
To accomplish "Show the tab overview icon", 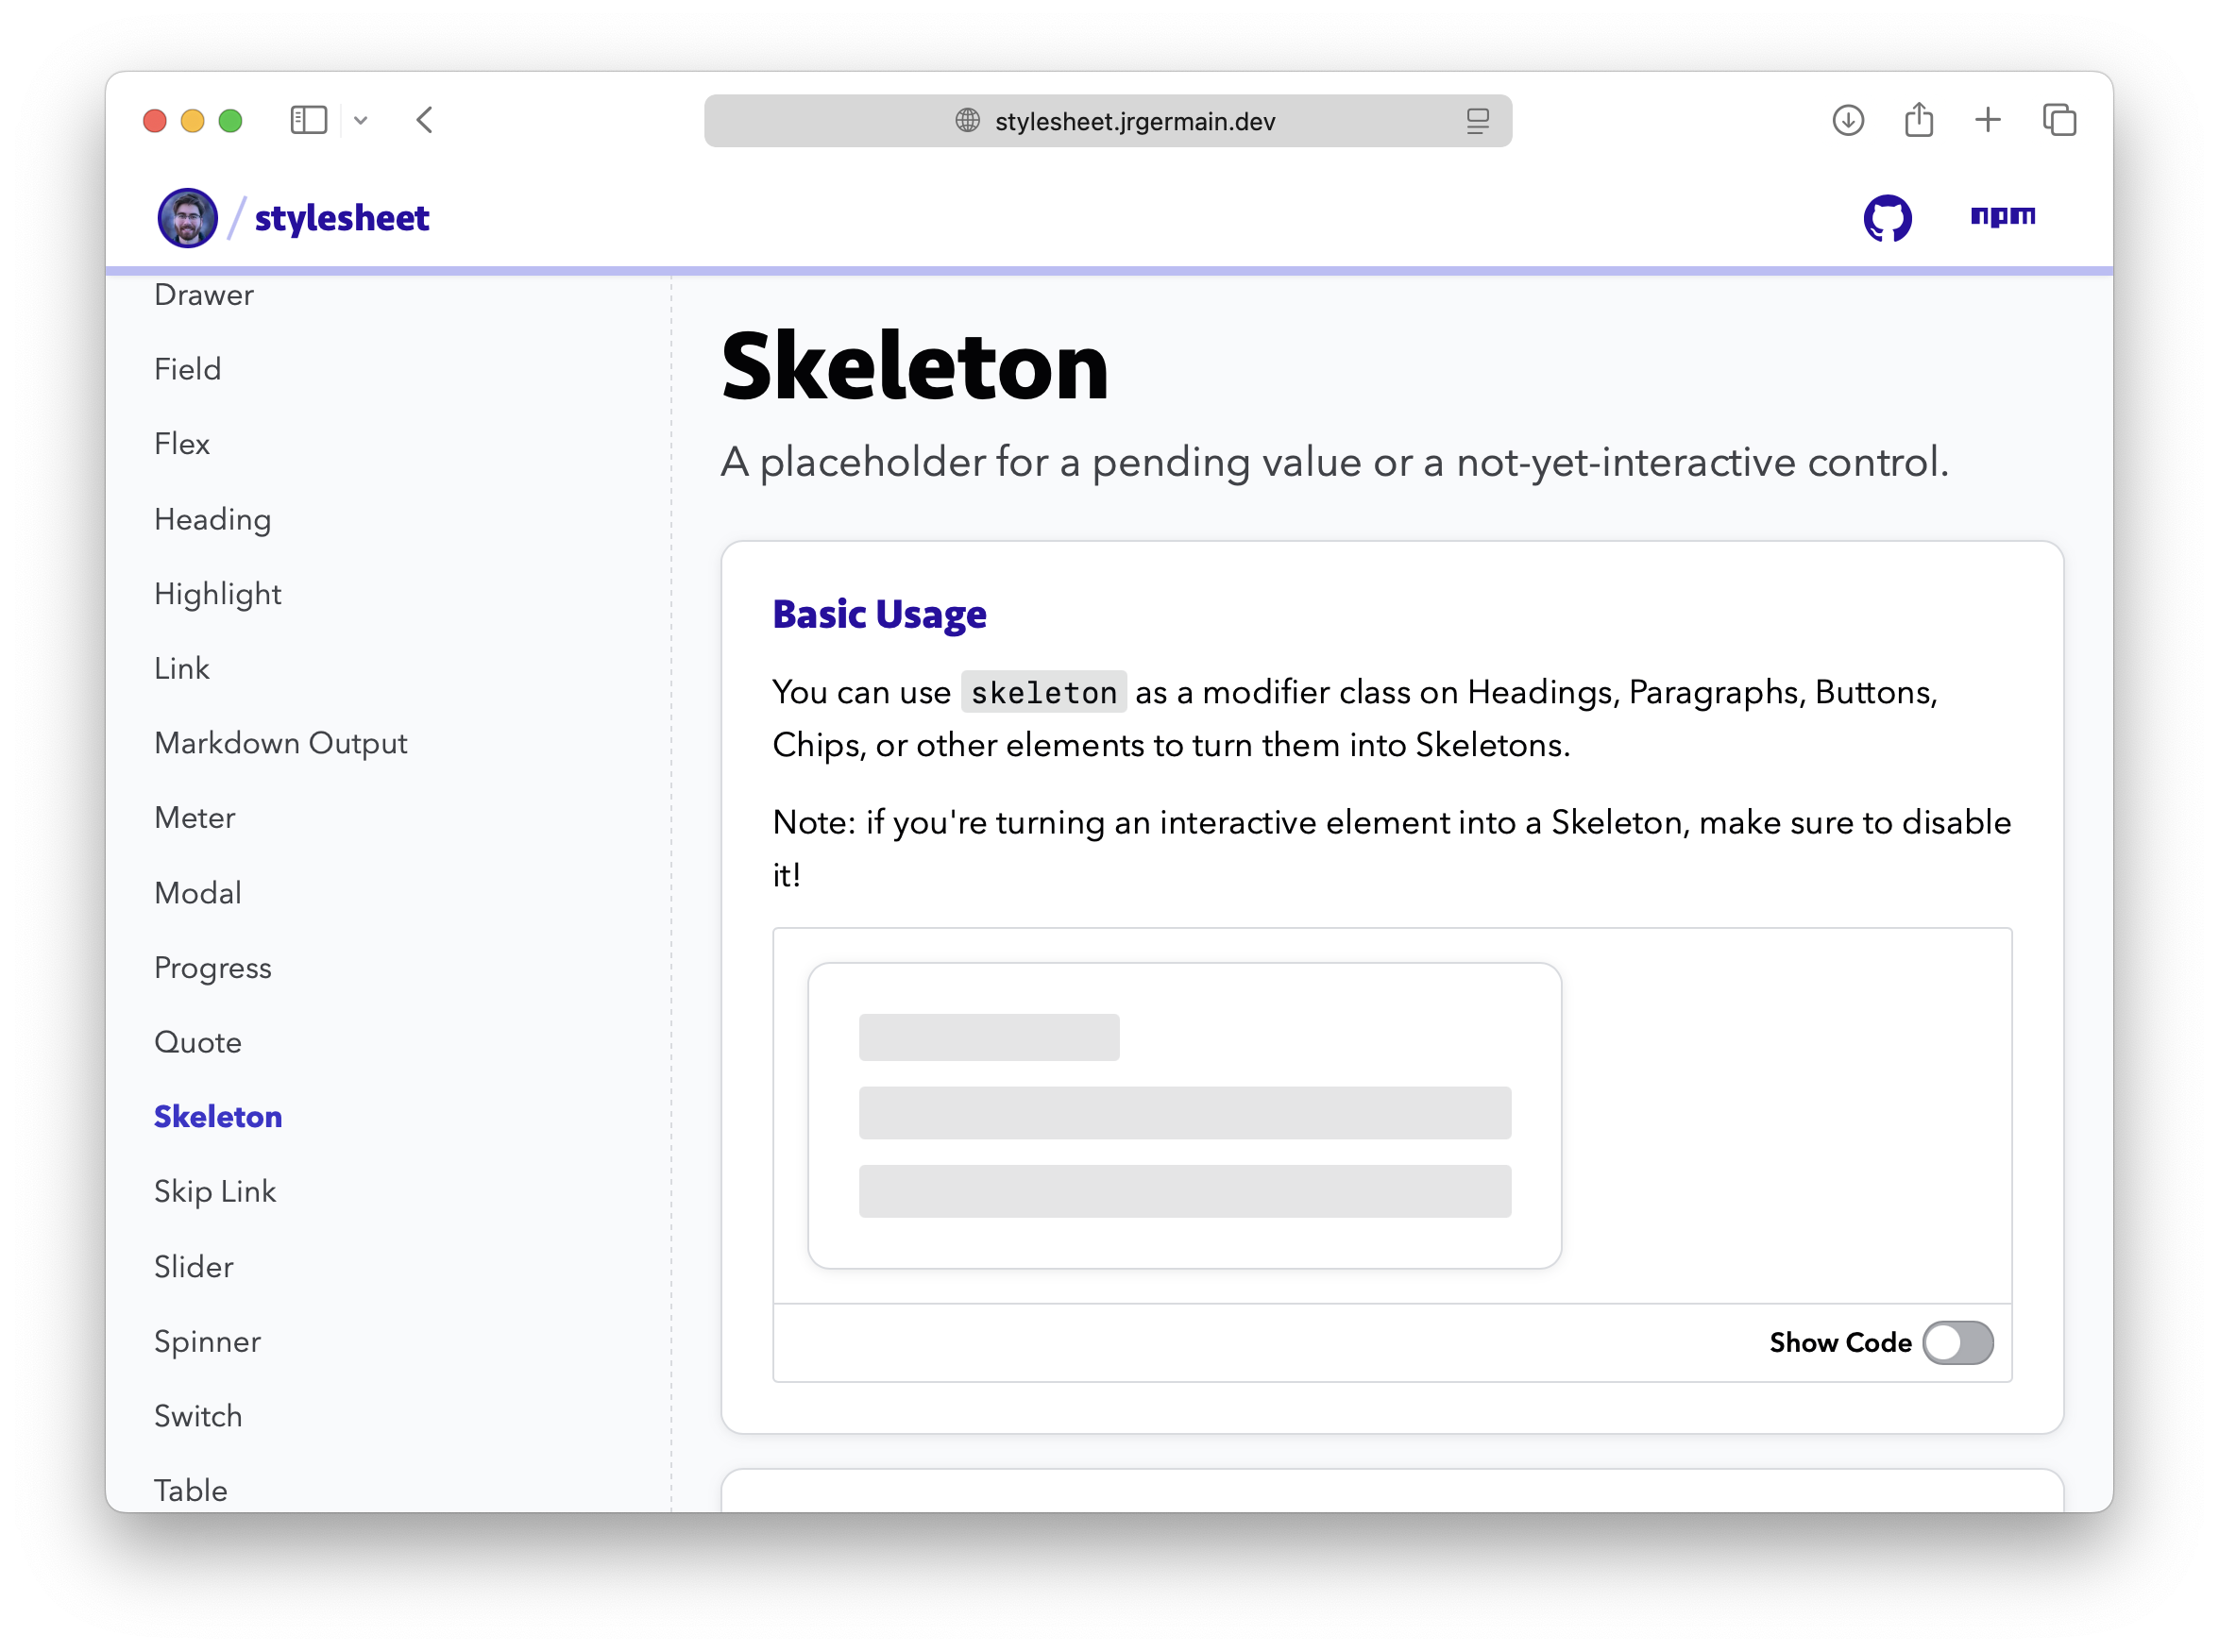I will click(x=2059, y=120).
